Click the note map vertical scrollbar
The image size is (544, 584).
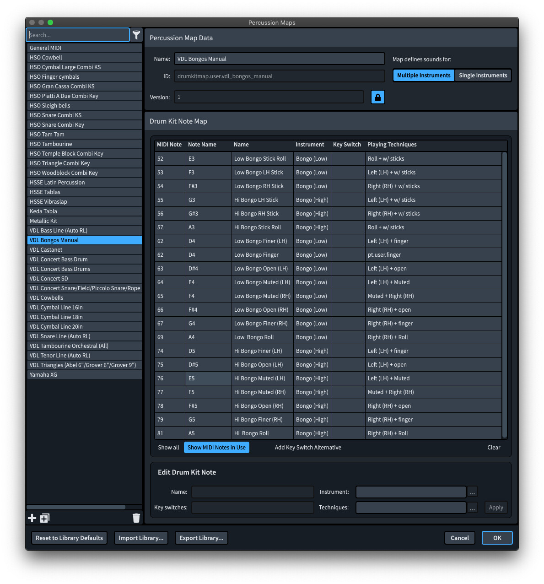tap(505, 295)
